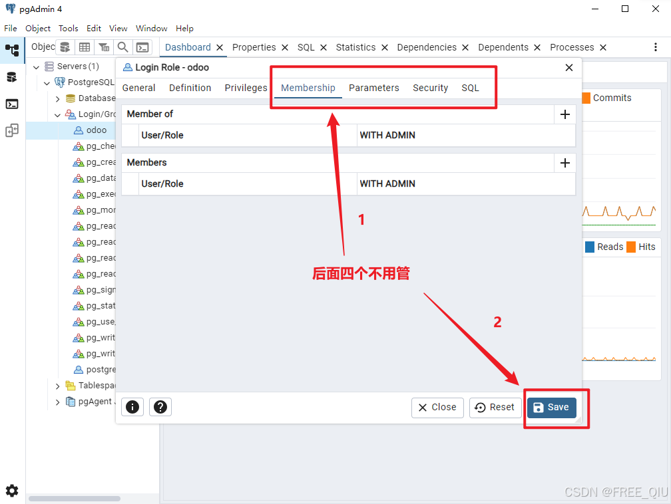Select the Dependents panel tab
The width and height of the screenshot is (671, 504).
(x=503, y=47)
